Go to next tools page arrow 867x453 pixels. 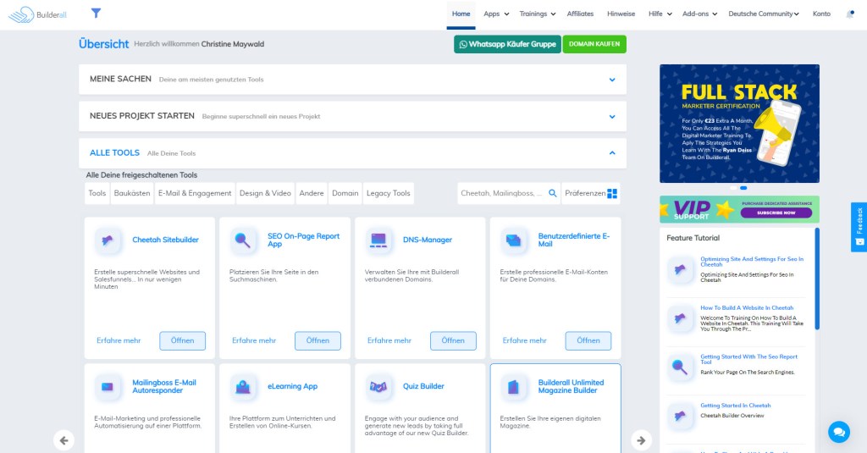pyautogui.click(x=641, y=440)
